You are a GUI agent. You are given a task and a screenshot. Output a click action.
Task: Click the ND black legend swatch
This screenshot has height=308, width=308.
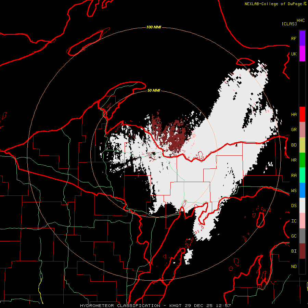[x=302, y=266]
